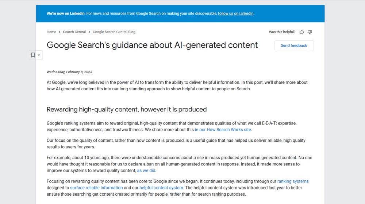Open the 'surface reliable information' link
The height and width of the screenshot is (204, 365).
point(96,188)
